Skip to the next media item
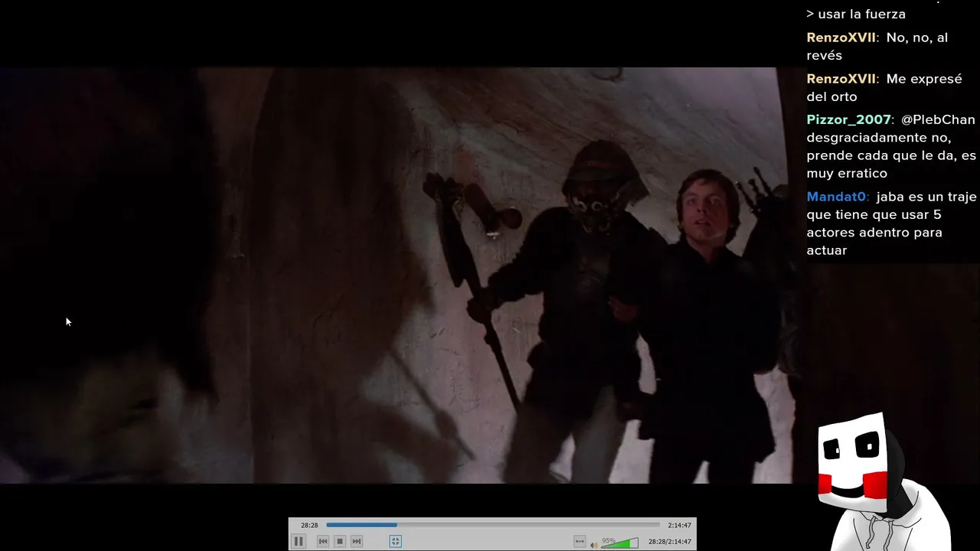 [x=357, y=541]
